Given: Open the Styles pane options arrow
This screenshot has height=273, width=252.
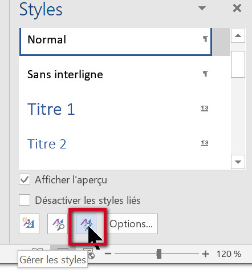Looking at the screenshot, I should click(x=202, y=8).
